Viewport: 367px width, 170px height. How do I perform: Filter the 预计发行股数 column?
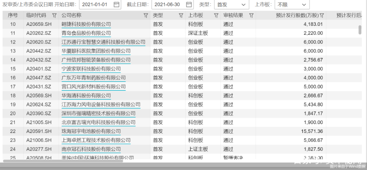point(322,15)
